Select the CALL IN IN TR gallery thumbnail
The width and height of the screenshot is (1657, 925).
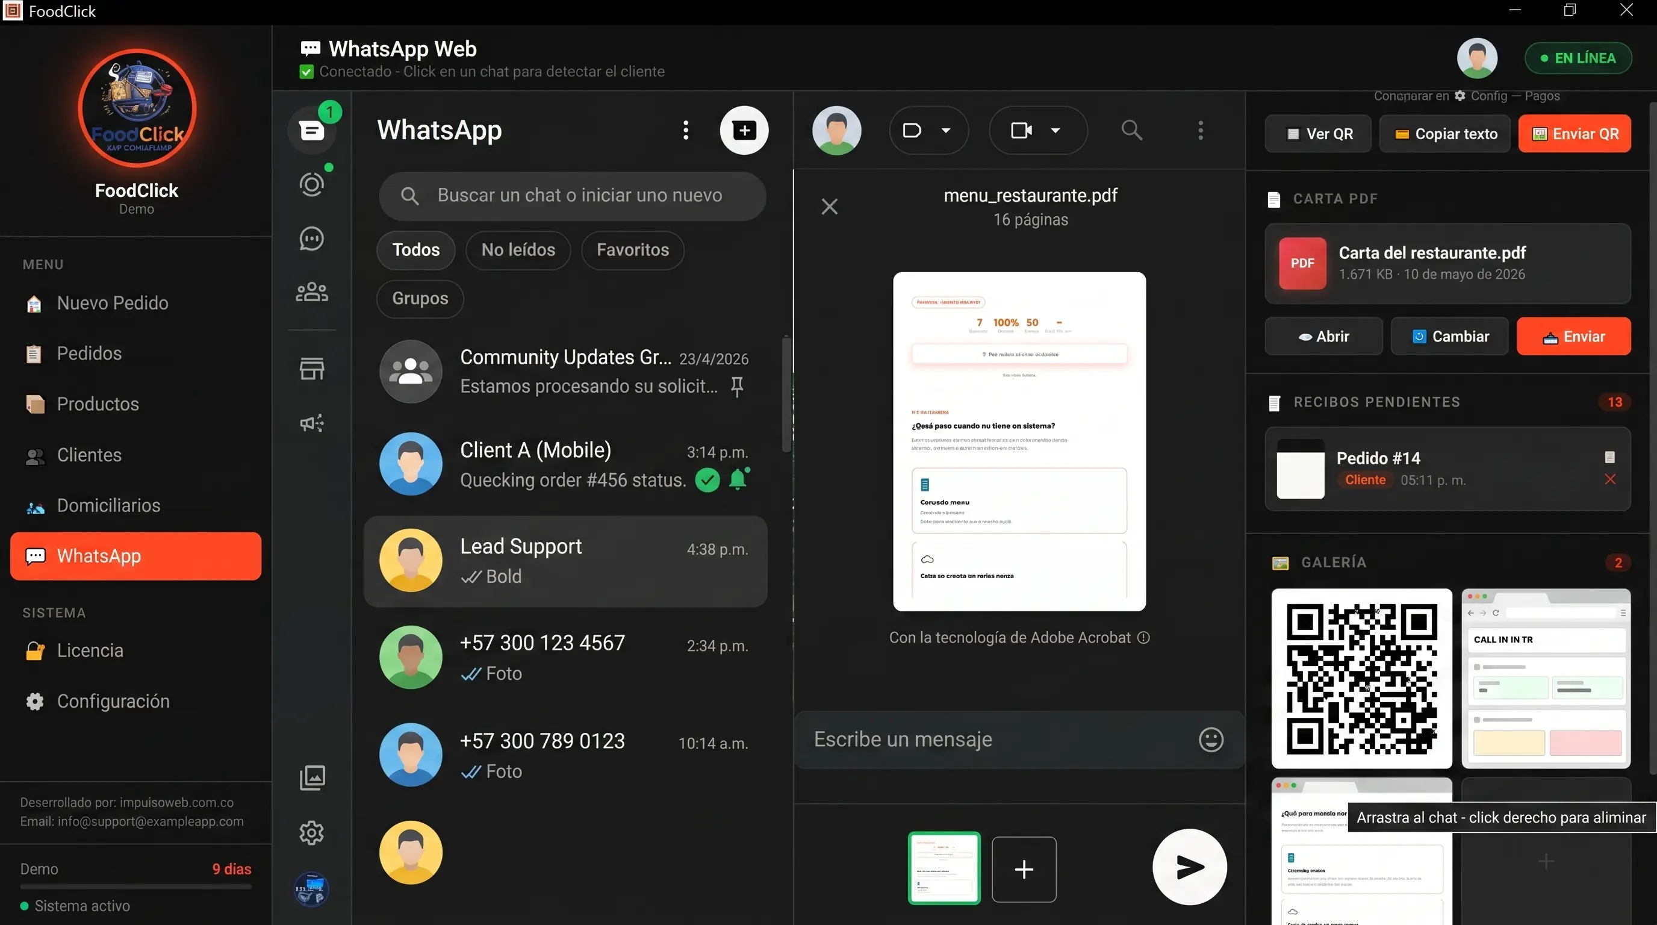point(1546,679)
